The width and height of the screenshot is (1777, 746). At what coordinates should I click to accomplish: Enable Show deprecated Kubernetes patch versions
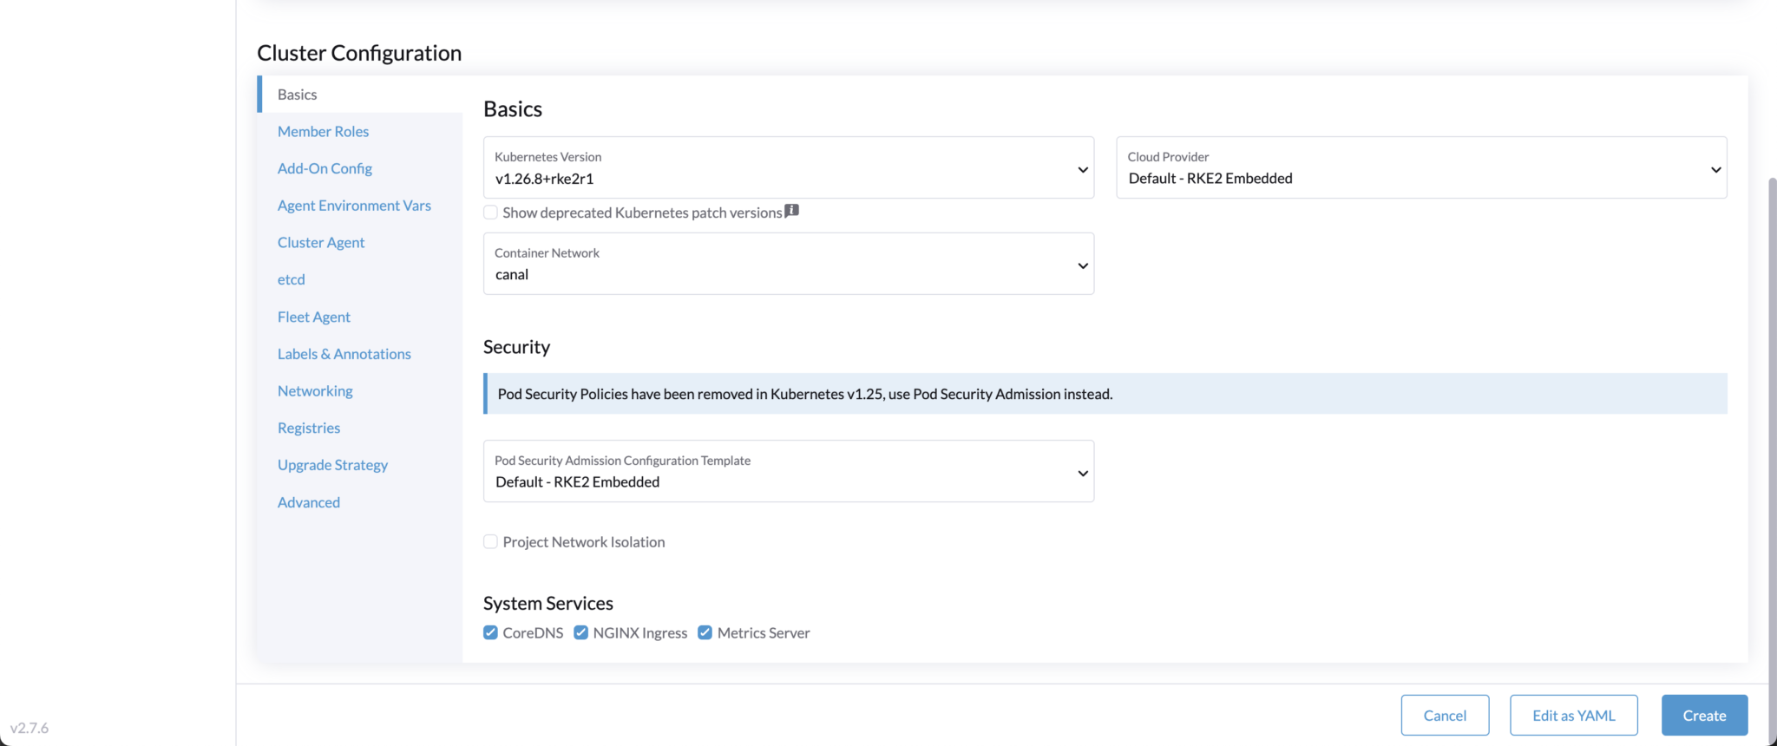(491, 213)
